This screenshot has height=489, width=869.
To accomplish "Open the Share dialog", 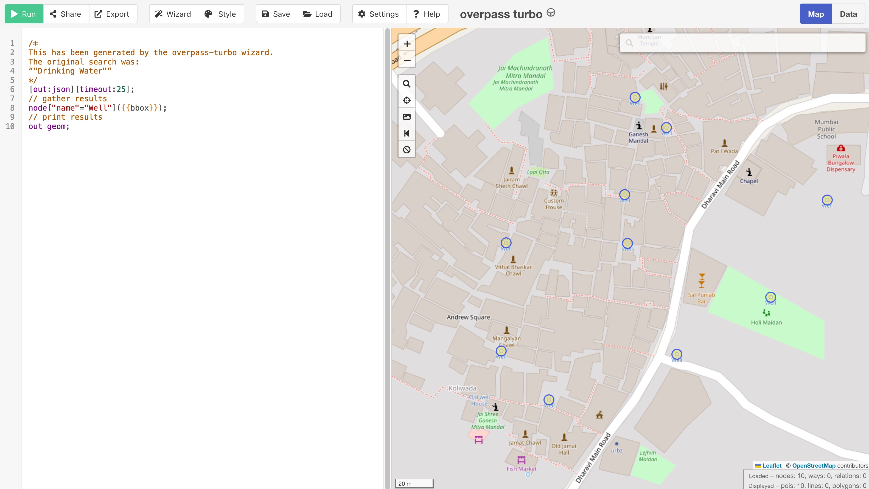I will tap(66, 14).
